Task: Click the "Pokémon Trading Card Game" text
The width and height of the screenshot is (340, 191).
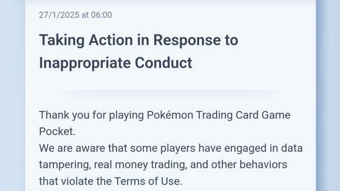Action: [x=219, y=115]
